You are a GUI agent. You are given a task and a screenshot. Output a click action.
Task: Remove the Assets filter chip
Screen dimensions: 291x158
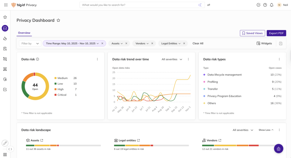[x=126, y=43]
